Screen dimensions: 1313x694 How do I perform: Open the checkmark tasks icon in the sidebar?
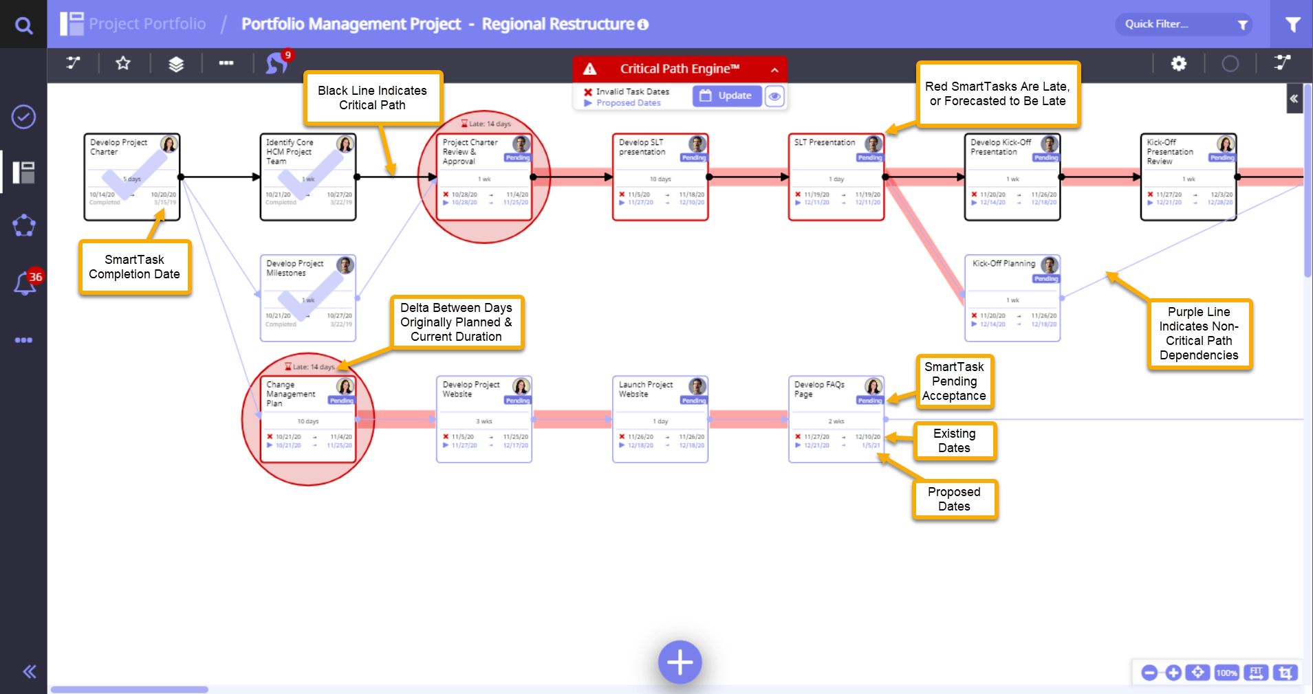pyautogui.click(x=23, y=117)
